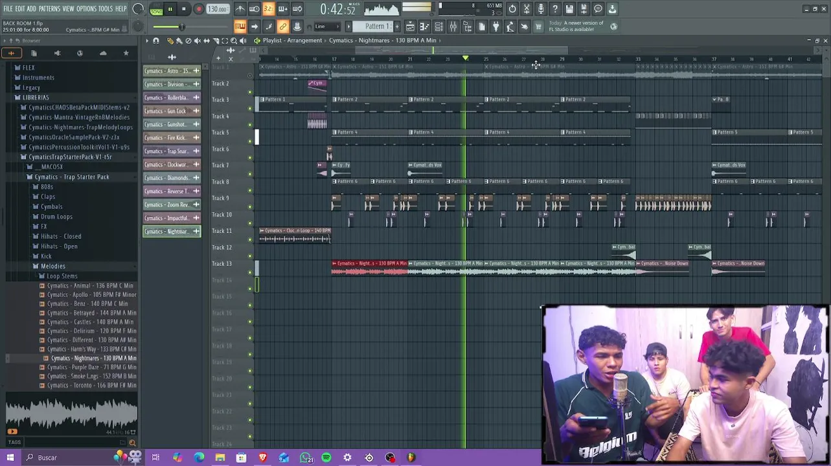The width and height of the screenshot is (831, 466).
Task: Click the sample waveform preview in browser
Action: coord(71,414)
